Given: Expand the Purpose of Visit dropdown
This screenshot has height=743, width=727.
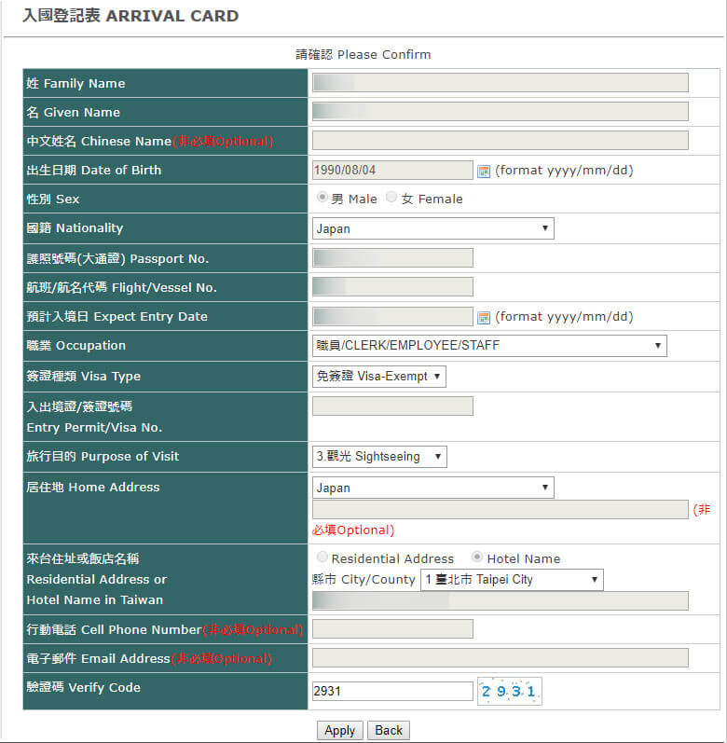Looking at the screenshot, I should pos(379,456).
